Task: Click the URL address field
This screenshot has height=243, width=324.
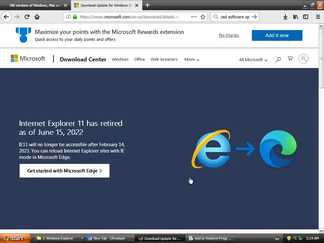Action: click(129, 17)
